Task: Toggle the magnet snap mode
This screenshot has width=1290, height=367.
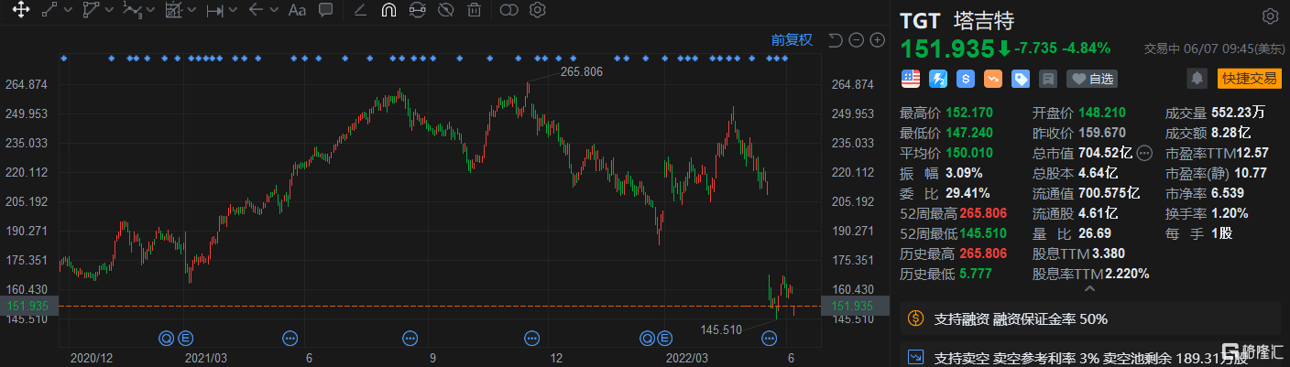Action: coord(388,11)
